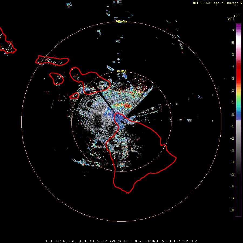Click the 1 value on color scale
Image resolution: width=243 pixels, height=243 pixels.
(x=233, y=102)
